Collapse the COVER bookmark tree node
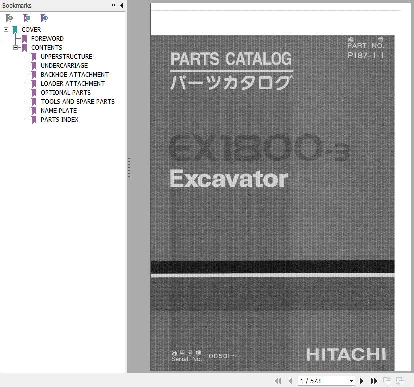Image resolution: width=414 pixels, height=387 pixels. (x=6, y=30)
